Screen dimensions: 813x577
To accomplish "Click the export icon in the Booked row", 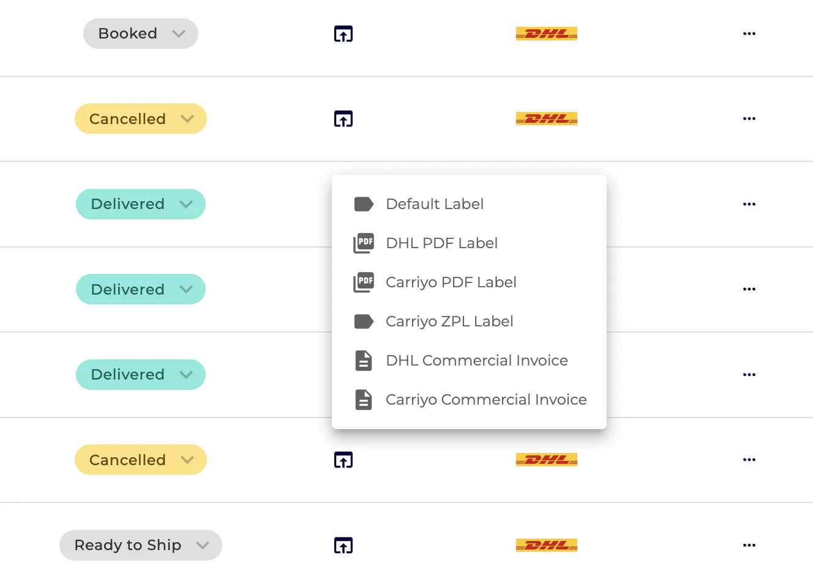I will 343,34.
